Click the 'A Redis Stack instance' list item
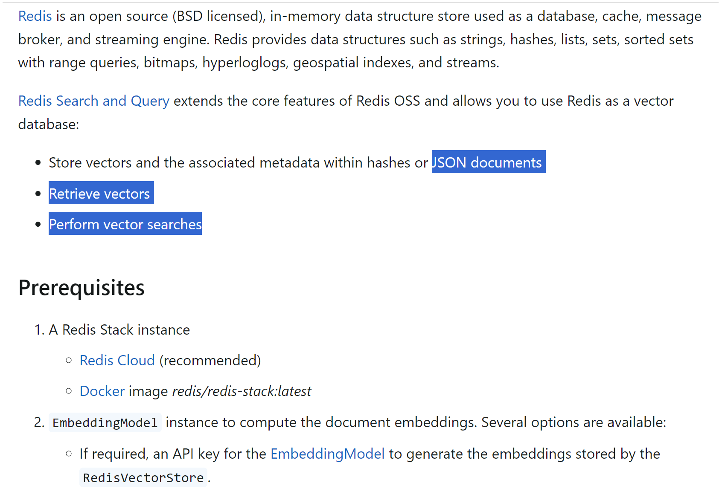This screenshot has height=500, width=722. pos(119,330)
